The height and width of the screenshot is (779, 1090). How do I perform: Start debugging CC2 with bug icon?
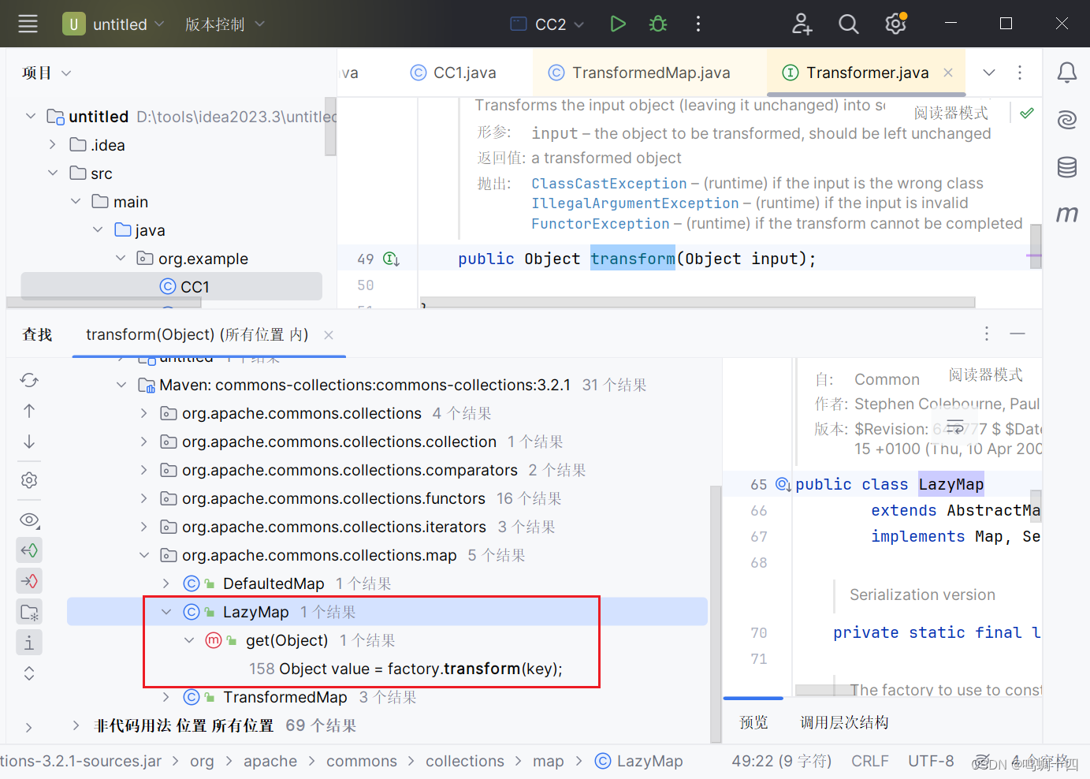[x=658, y=24]
